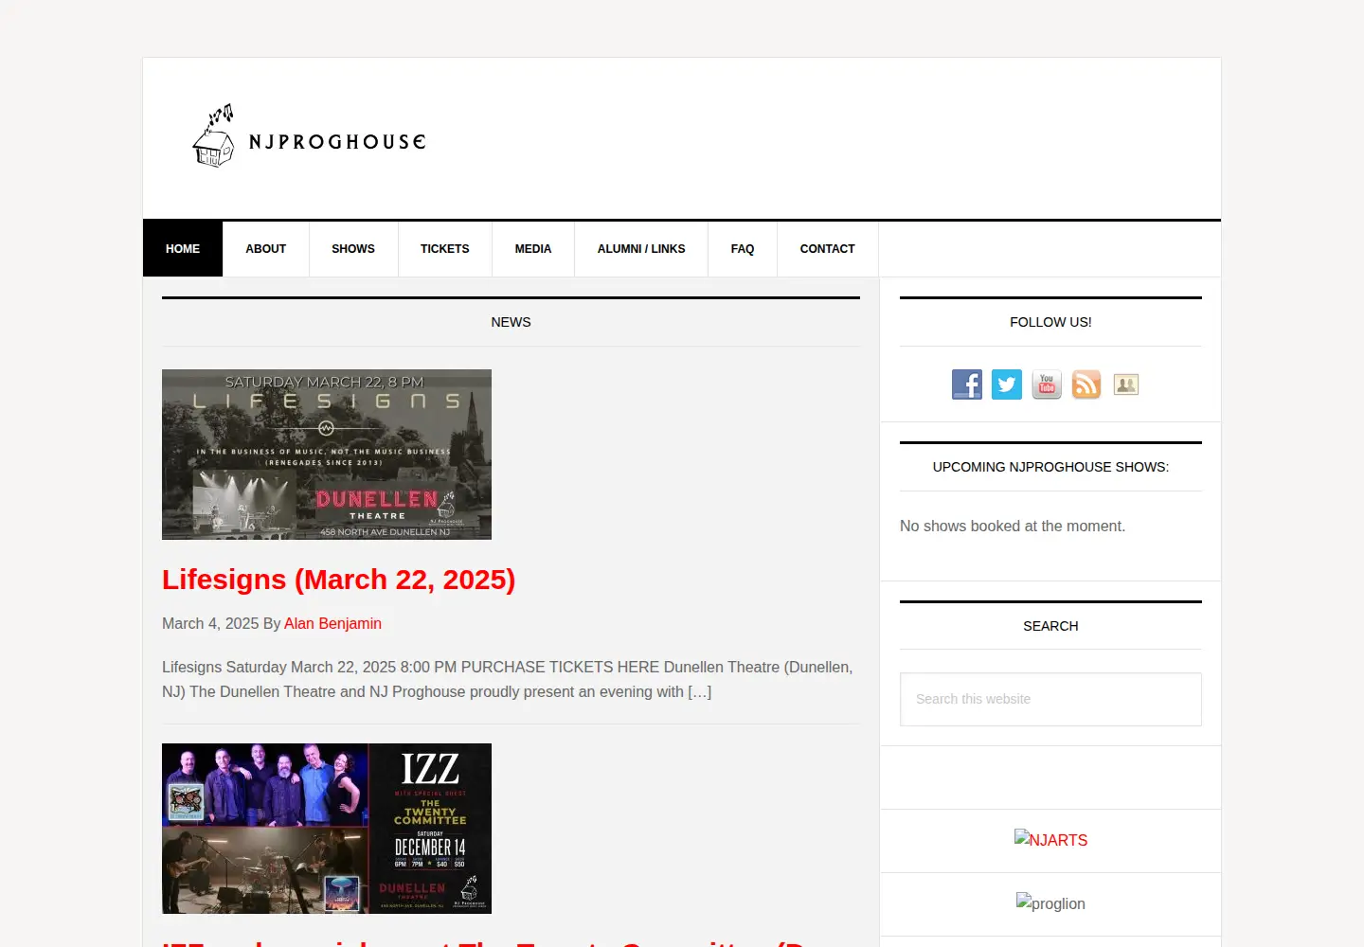Open the Lifesigns (March 22, 2025) headline
The width and height of the screenshot is (1364, 947).
(x=339, y=580)
